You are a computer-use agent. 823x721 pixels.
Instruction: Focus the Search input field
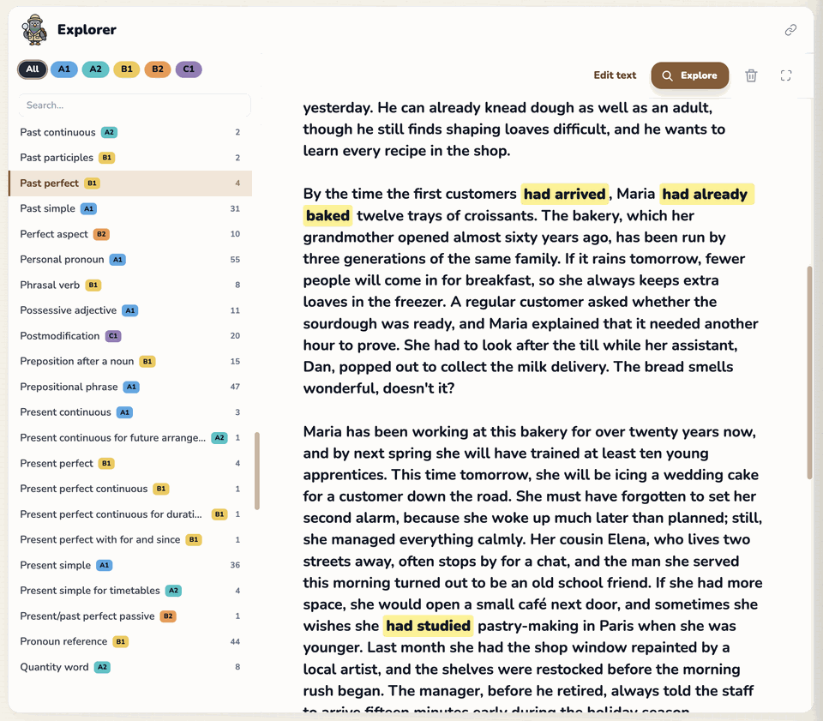tap(135, 105)
